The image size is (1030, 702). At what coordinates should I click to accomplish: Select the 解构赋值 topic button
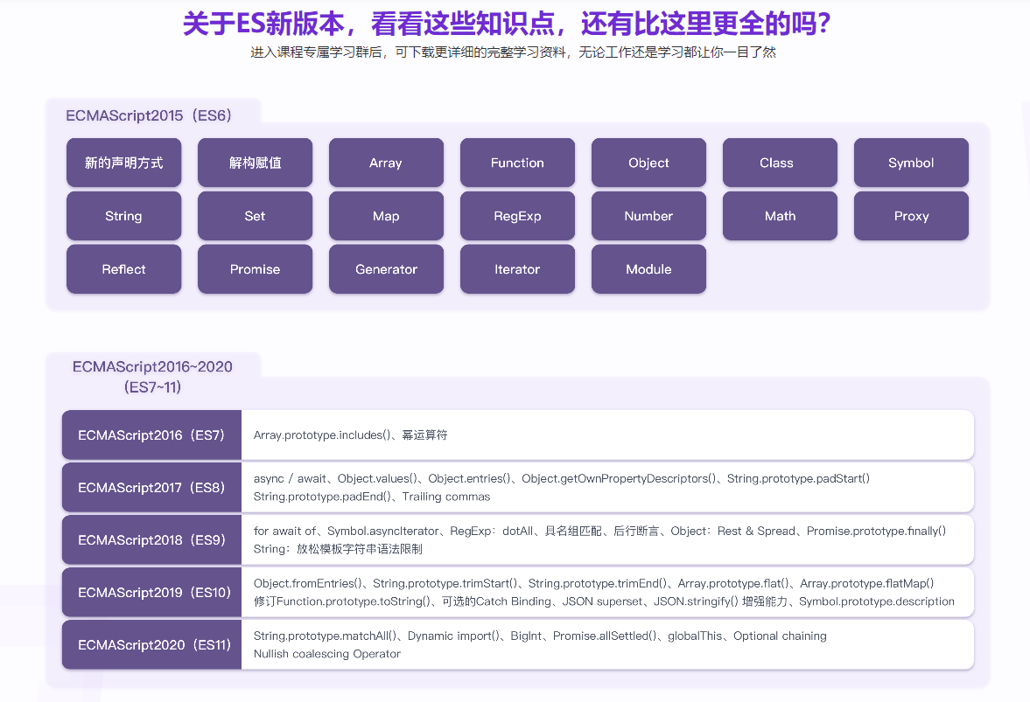pyautogui.click(x=255, y=163)
